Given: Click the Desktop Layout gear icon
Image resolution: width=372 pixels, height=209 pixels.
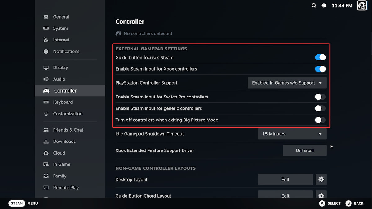Looking at the screenshot, I should click(x=321, y=180).
